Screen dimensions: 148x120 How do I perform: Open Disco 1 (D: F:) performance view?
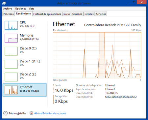click(25, 64)
